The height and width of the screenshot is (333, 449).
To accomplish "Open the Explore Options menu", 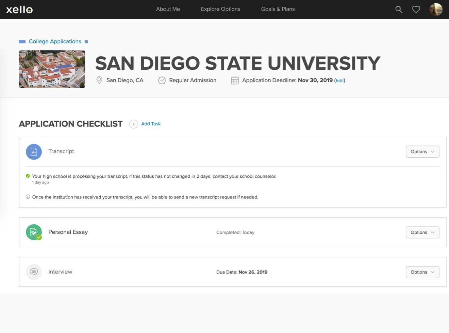I will 220,9.
